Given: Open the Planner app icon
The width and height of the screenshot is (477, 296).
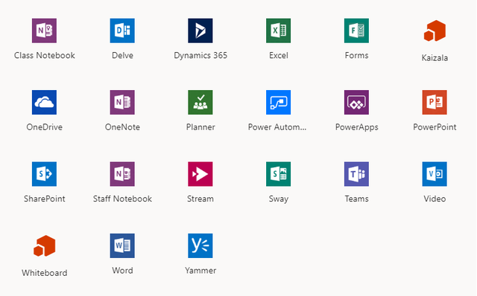Looking at the screenshot, I should click(x=200, y=102).
